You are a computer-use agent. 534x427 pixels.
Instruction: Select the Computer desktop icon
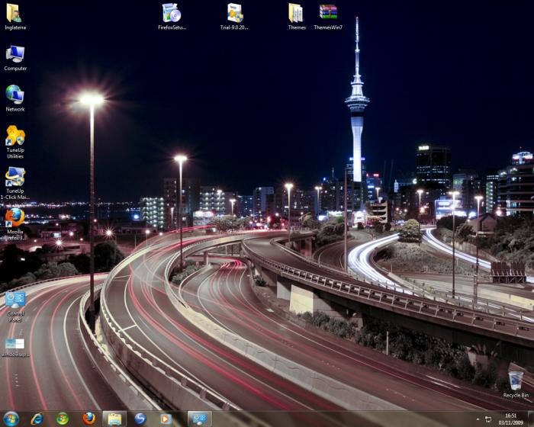click(x=14, y=55)
